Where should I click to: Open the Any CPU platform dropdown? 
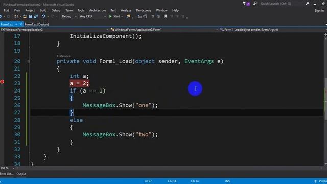pyautogui.click(x=93, y=16)
